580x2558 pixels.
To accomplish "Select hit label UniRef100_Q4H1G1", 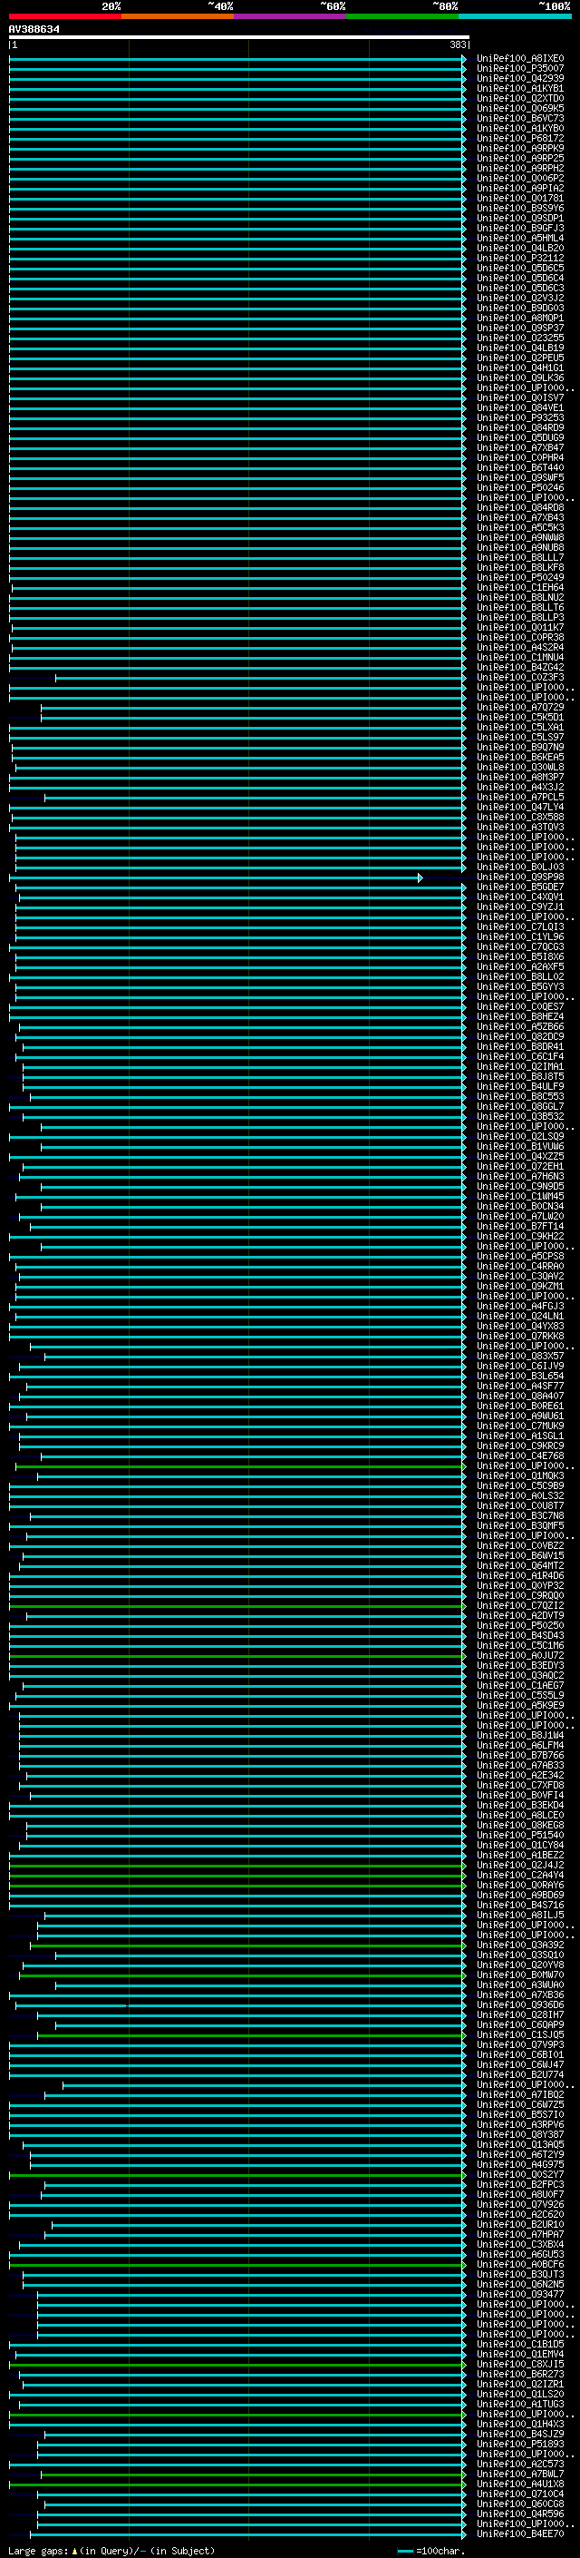I will [520, 368].
